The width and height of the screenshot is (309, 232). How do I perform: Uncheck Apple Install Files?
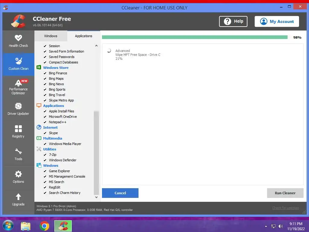click(45, 111)
